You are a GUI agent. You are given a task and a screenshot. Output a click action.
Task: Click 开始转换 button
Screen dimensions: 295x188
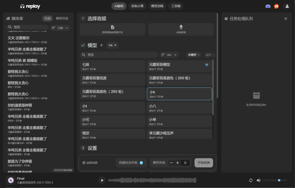(204, 163)
